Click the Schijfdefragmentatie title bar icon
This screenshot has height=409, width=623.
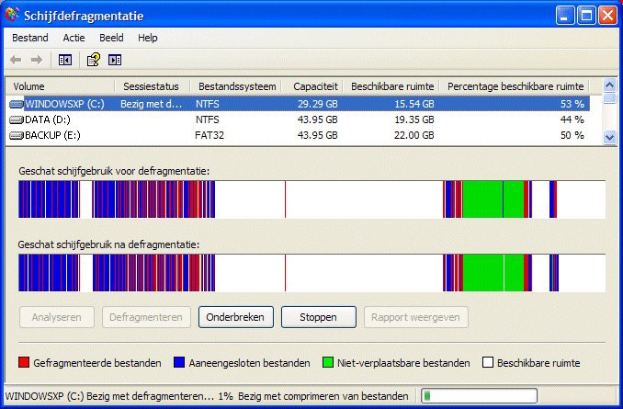tap(12, 15)
